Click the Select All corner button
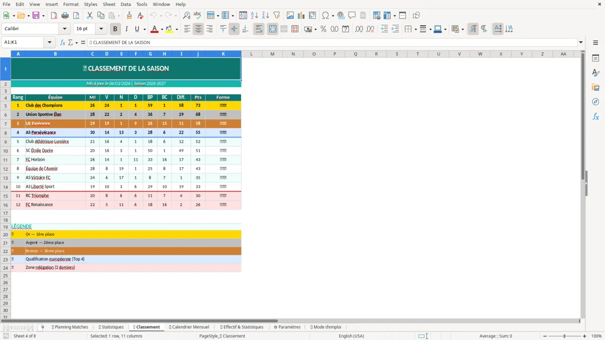605x340 pixels. pos(6,54)
